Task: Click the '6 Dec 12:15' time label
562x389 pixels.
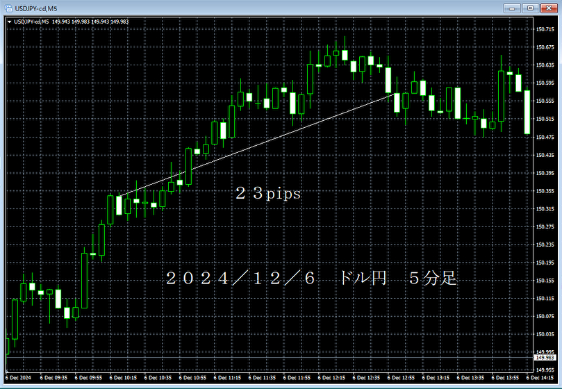Action: (331, 377)
